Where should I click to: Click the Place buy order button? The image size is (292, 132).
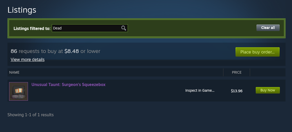[257, 52]
